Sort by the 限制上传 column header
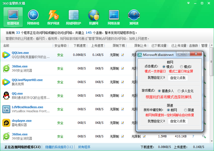The image size is (214, 151). (137, 46)
